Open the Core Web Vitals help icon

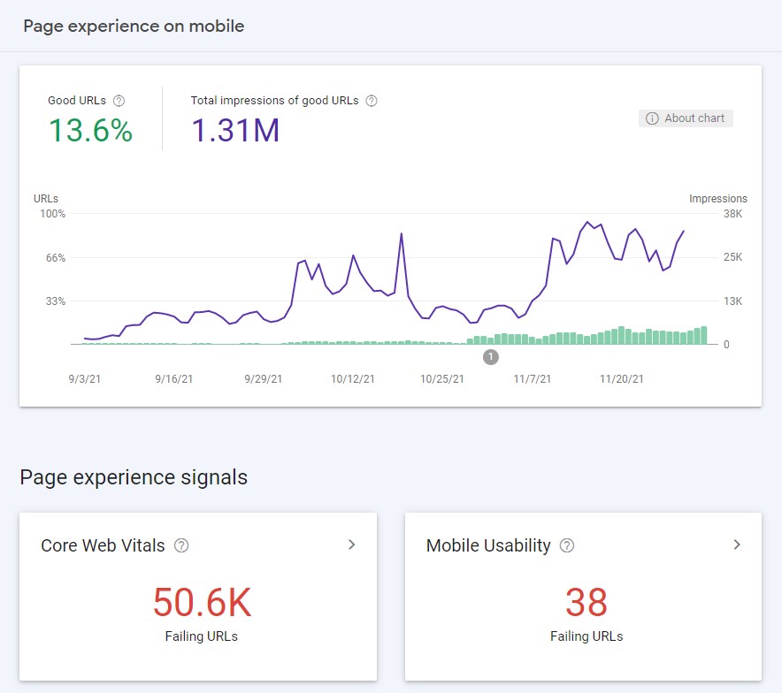tap(181, 545)
